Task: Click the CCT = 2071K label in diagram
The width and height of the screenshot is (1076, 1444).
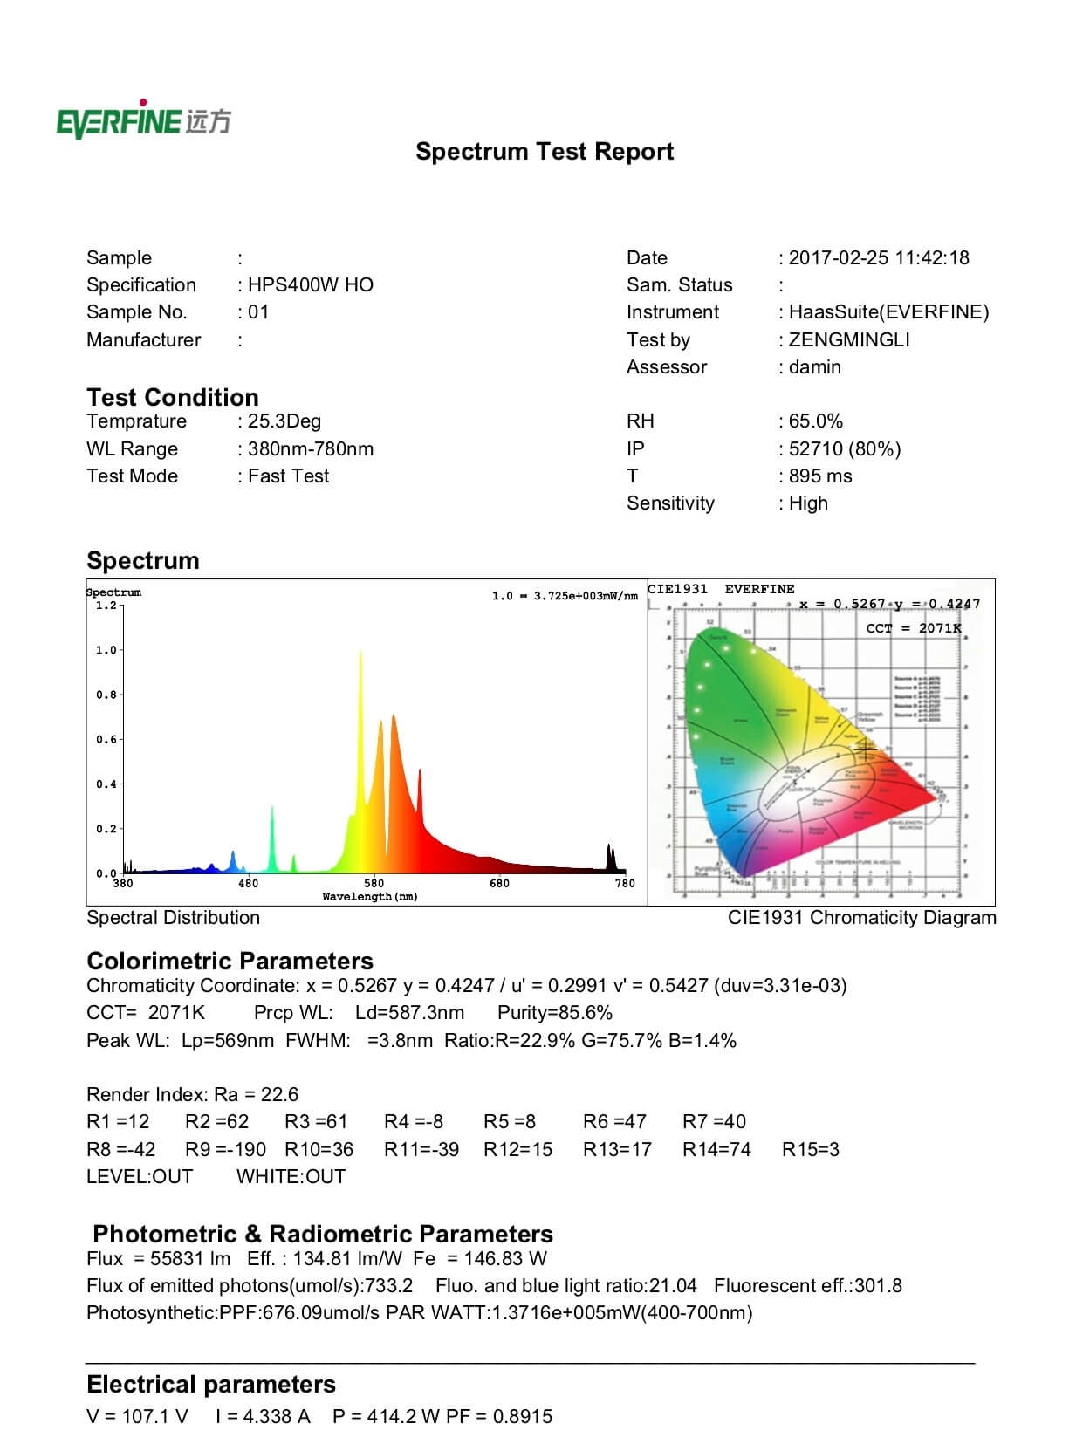Action: [x=913, y=628]
